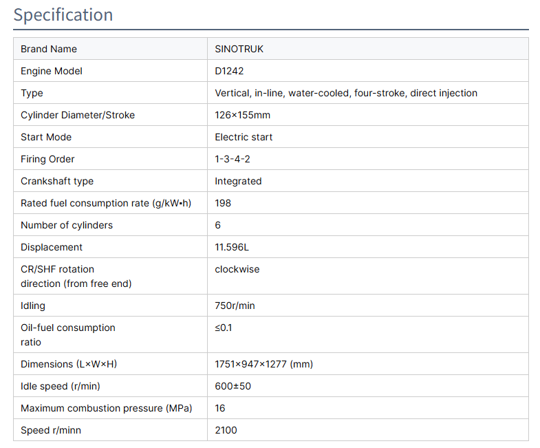540x448 pixels.
Task: Select the Crankshaft type label
Action: (57, 181)
